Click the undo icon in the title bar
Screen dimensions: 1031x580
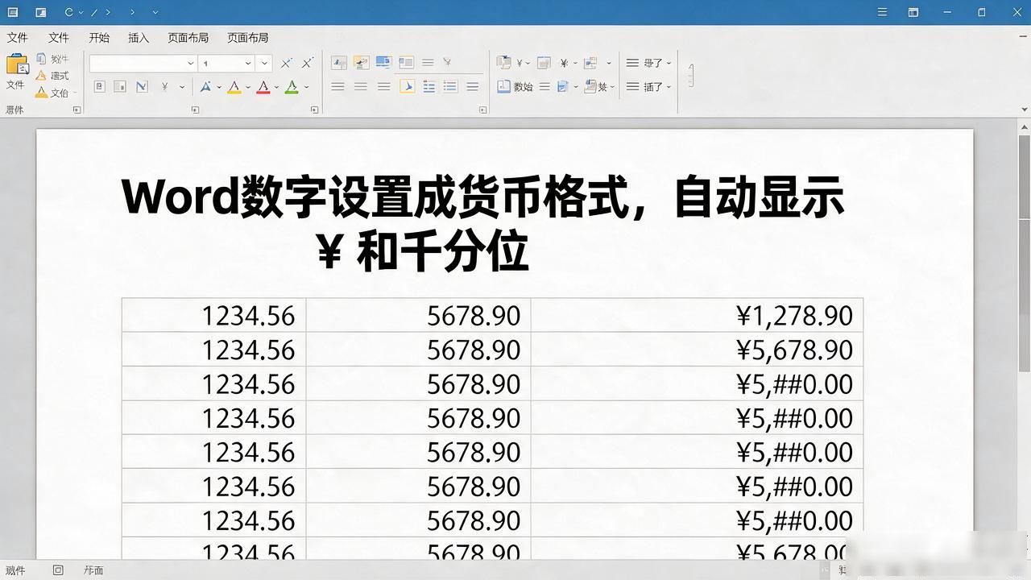(68, 12)
